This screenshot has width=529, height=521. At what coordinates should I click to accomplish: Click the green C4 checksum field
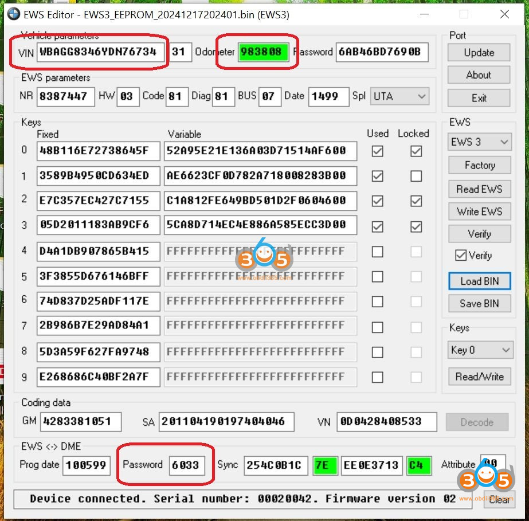click(419, 465)
